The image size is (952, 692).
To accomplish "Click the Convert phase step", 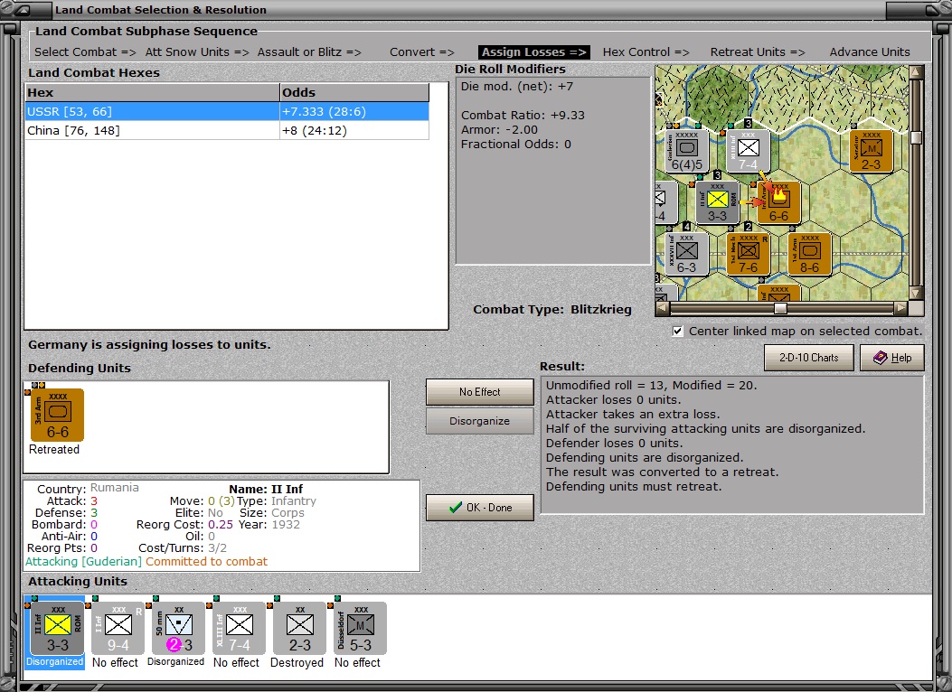I will (x=422, y=52).
